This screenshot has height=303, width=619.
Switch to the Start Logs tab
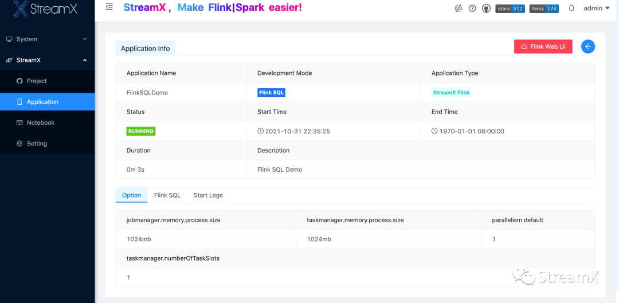point(208,195)
